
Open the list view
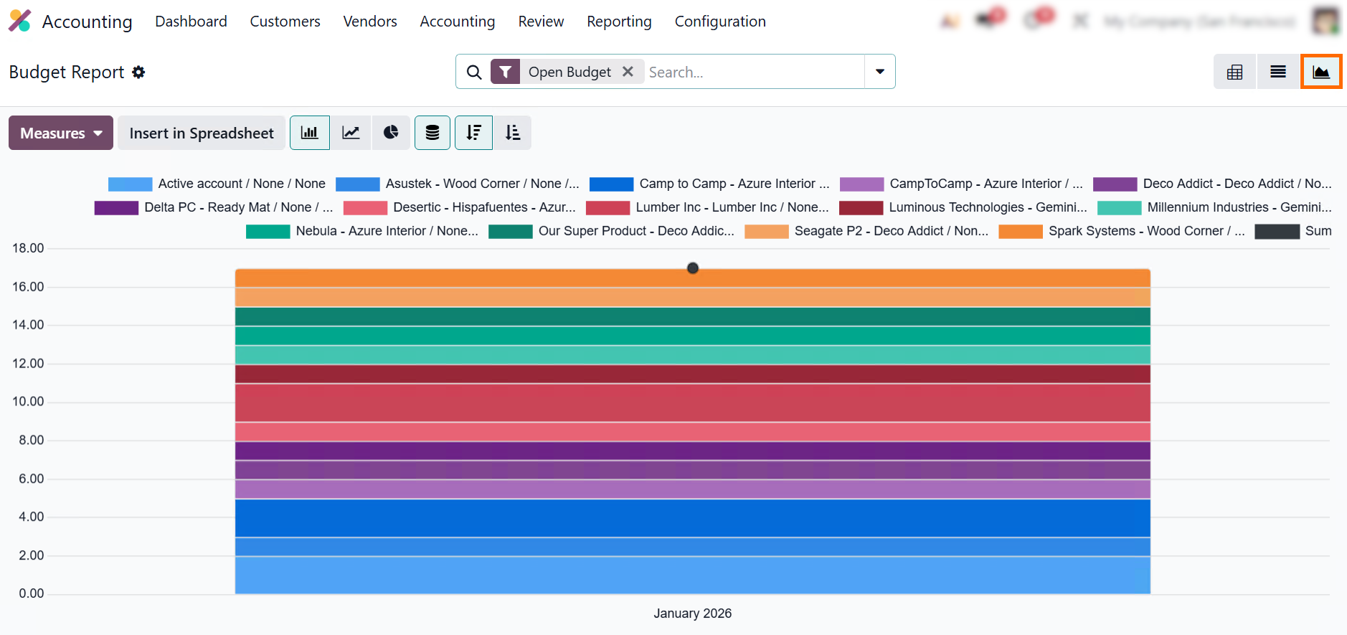pos(1277,72)
